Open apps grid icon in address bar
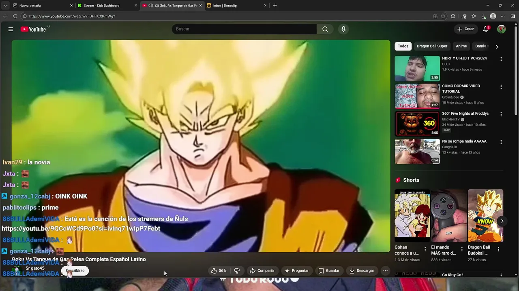Viewport: 519px width, 291px height. pyautogui.click(x=435, y=16)
